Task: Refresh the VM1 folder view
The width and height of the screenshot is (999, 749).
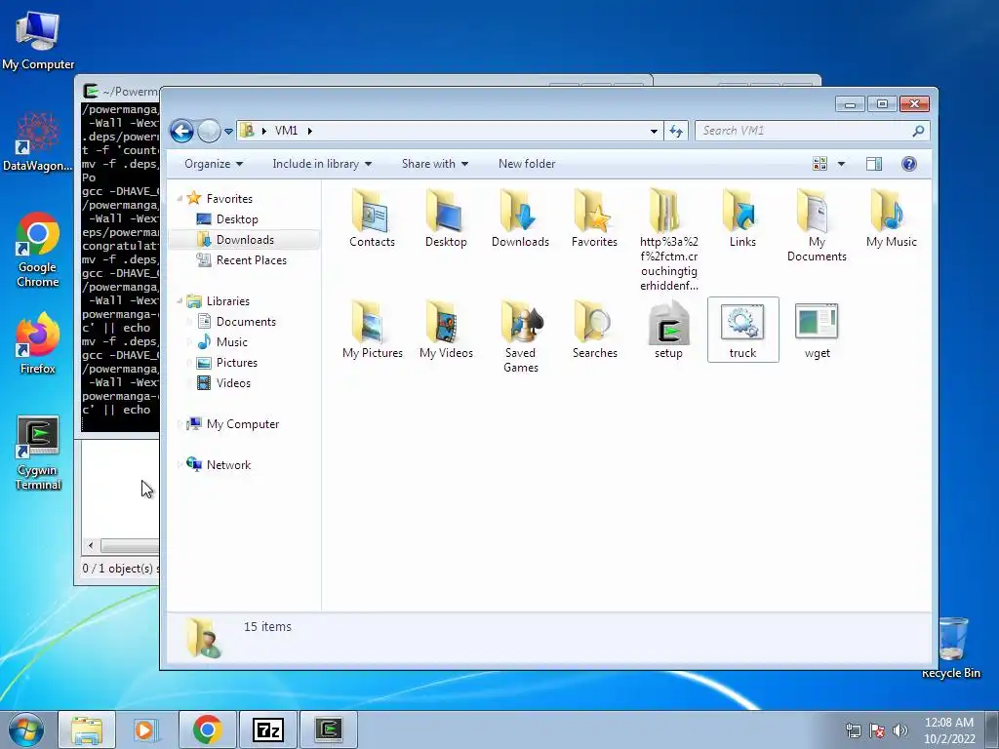Action: click(x=675, y=132)
